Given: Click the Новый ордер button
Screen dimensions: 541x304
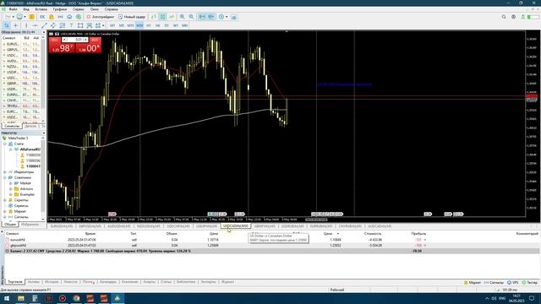Looking at the screenshot, I should (132, 17).
